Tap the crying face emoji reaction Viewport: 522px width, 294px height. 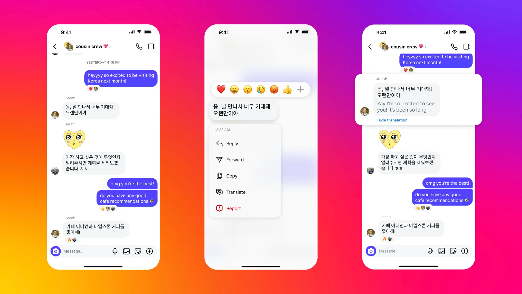pyautogui.click(x=261, y=89)
